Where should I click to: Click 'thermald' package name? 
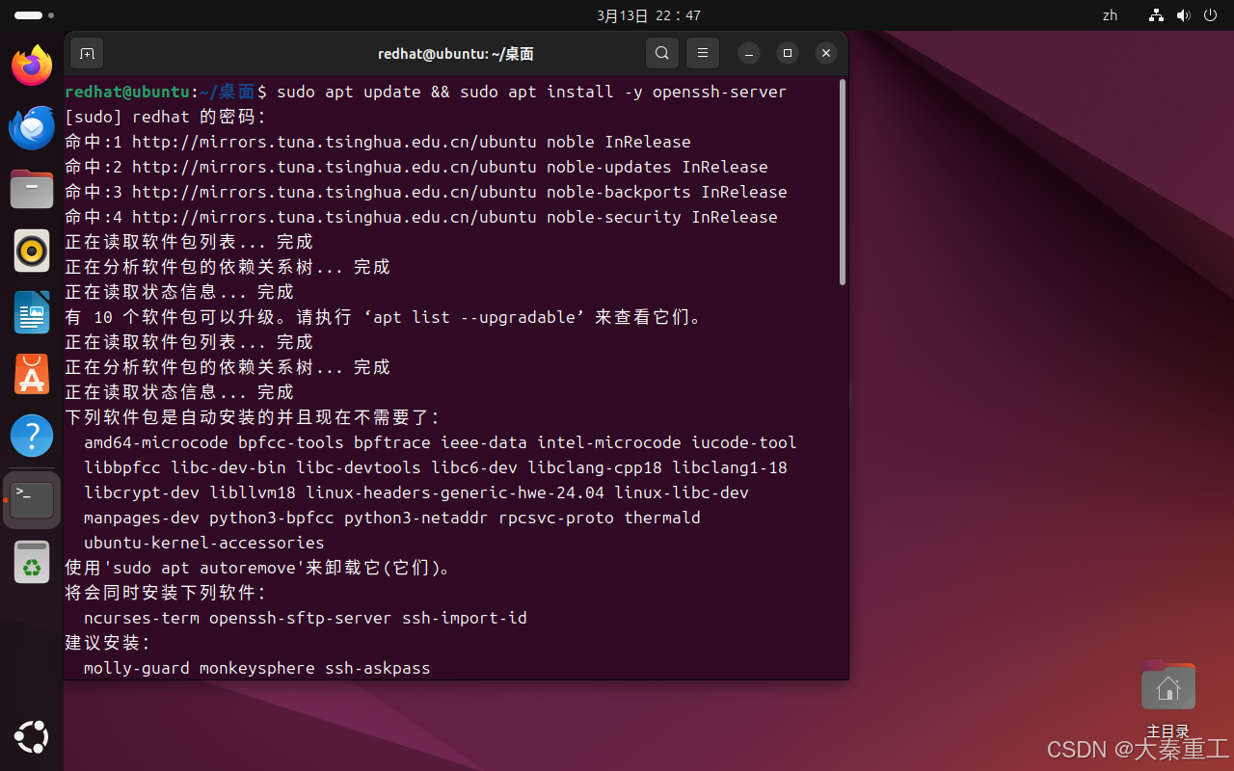coord(662,518)
